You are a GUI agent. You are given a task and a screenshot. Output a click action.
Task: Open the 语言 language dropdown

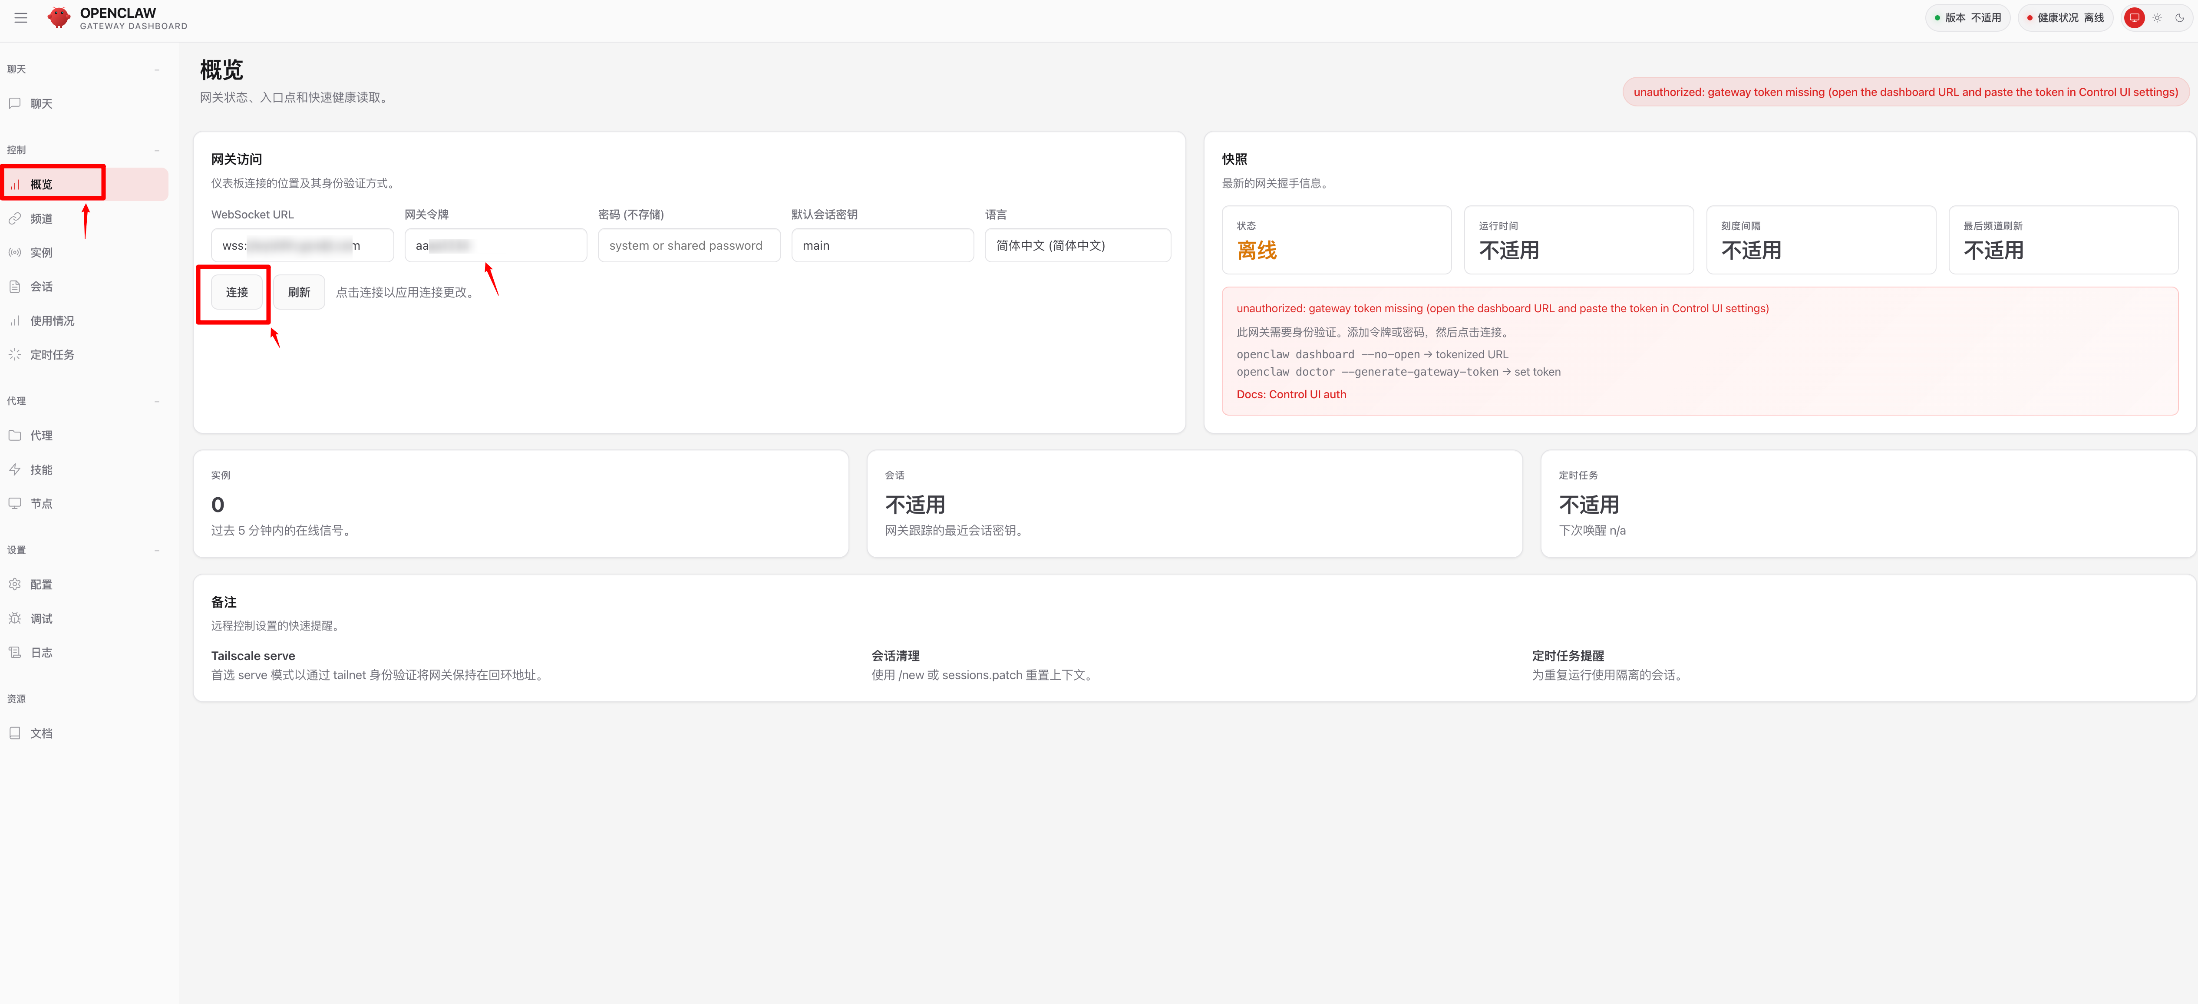point(1077,246)
